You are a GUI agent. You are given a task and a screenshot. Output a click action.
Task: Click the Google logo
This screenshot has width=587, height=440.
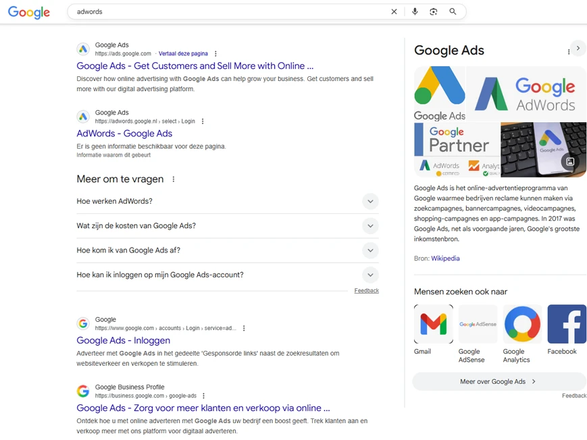[29, 12]
